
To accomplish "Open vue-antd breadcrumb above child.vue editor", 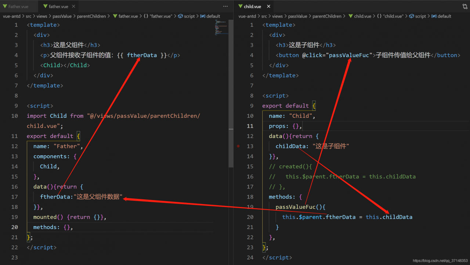I will (x=247, y=16).
